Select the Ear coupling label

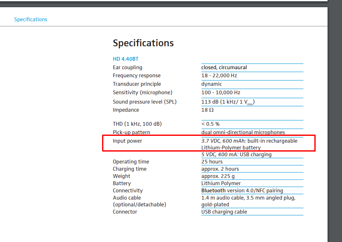(127, 68)
